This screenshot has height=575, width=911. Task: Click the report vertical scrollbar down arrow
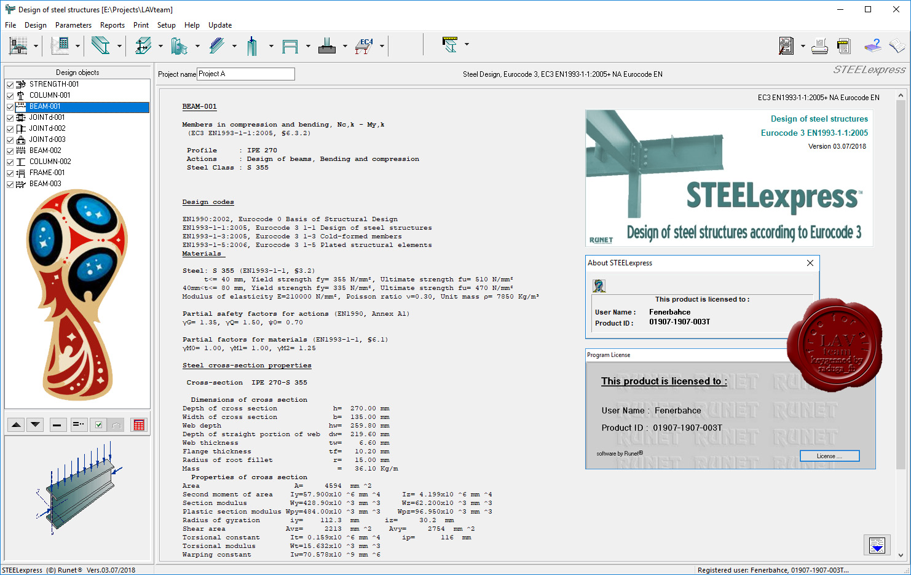pos(901,555)
